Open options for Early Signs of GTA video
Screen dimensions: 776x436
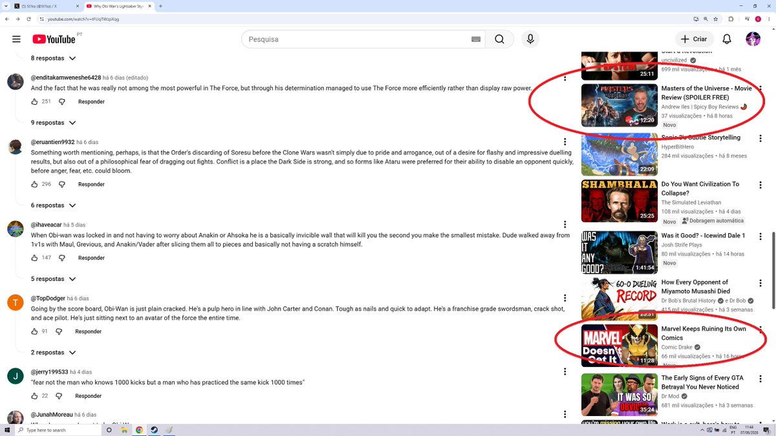pos(760,379)
